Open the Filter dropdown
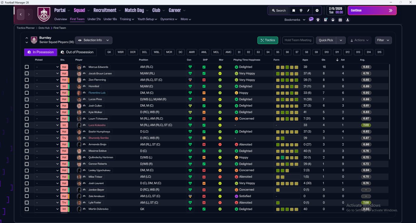The height and width of the screenshot is (223, 416). tap(383, 40)
